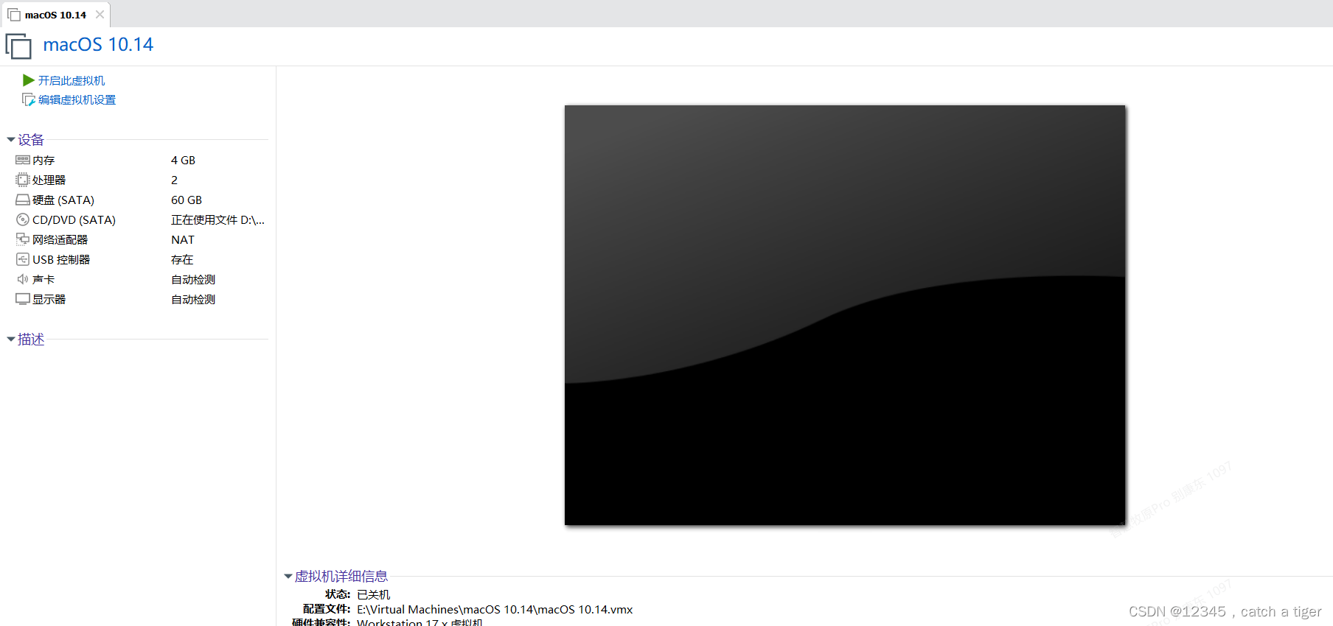This screenshot has width=1333, height=626.
Task: Click the 自动检测 value for 声卡
Action: pyautogui.click(x=193, y=279)
